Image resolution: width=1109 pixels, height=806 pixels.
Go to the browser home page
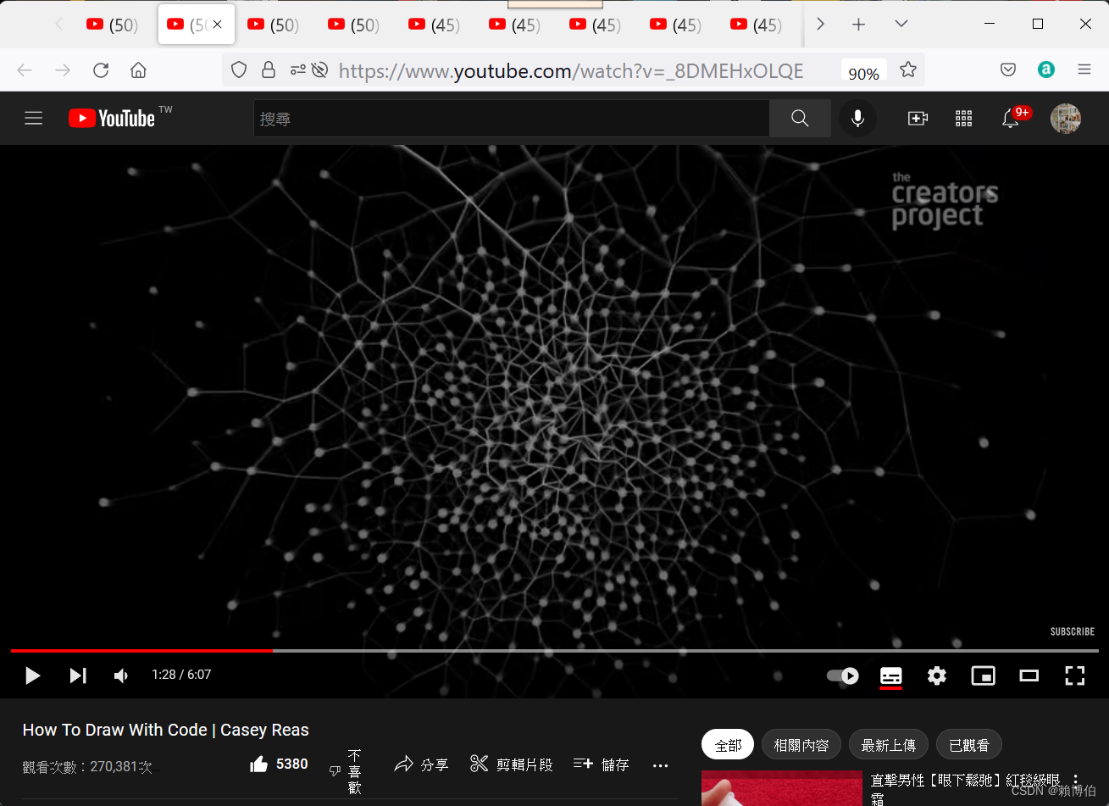tap(138, 70)
